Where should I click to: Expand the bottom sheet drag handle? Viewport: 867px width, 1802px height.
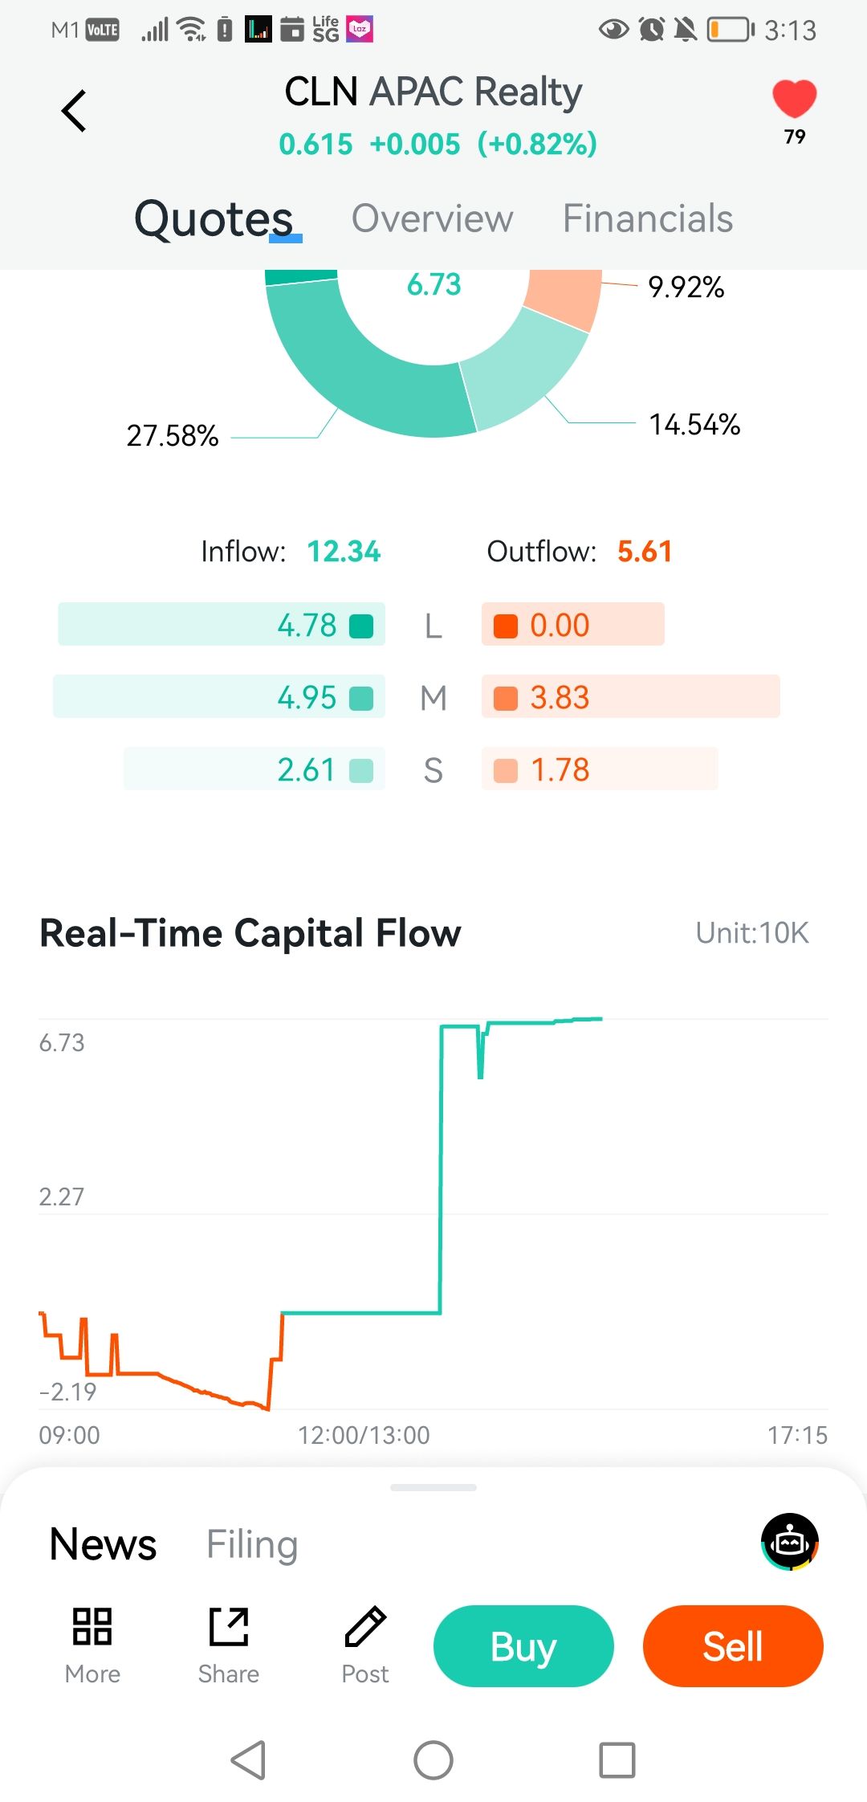(x=433, y=1487)
